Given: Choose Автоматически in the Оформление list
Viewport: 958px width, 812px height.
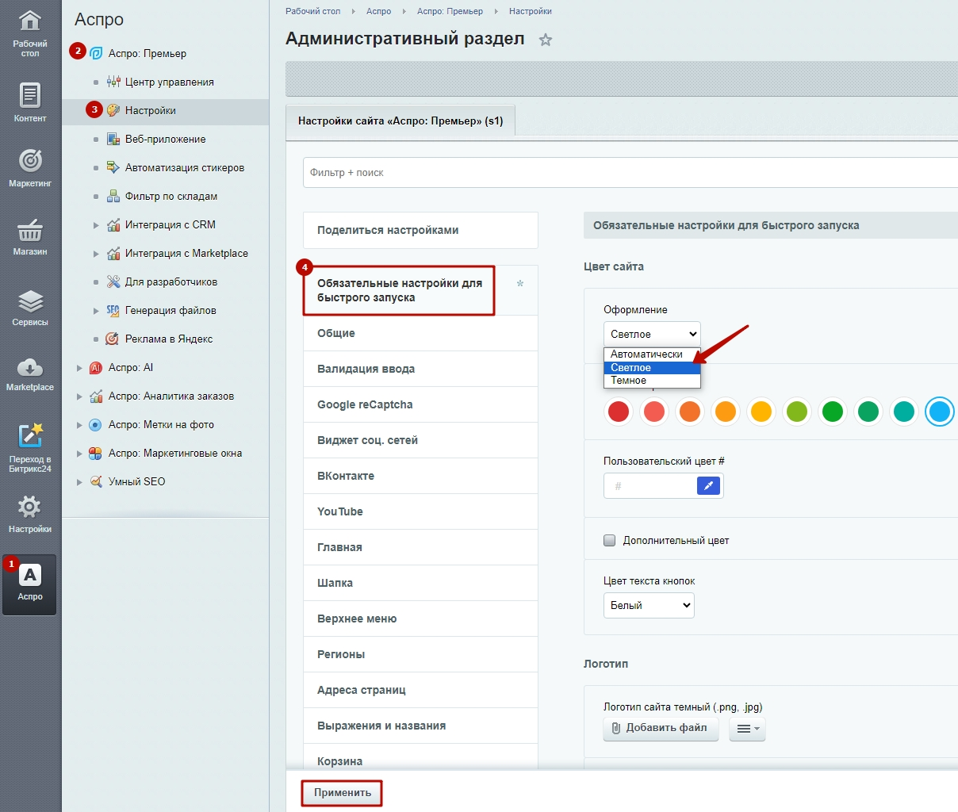Looking at the screenshot, I should coord(652,354).
